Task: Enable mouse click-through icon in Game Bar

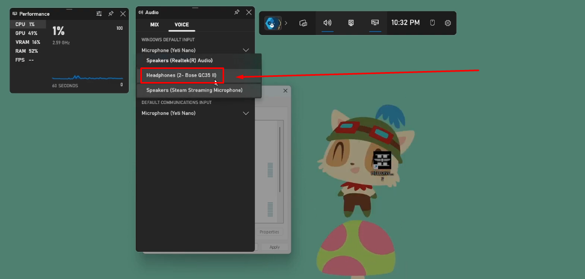Action: [433, 23]
